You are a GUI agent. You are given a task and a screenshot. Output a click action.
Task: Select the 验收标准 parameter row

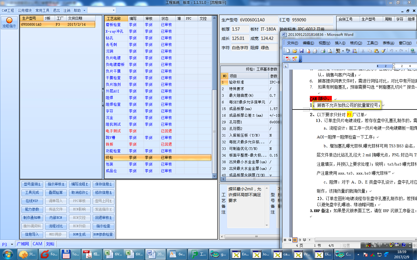point(250,82)
